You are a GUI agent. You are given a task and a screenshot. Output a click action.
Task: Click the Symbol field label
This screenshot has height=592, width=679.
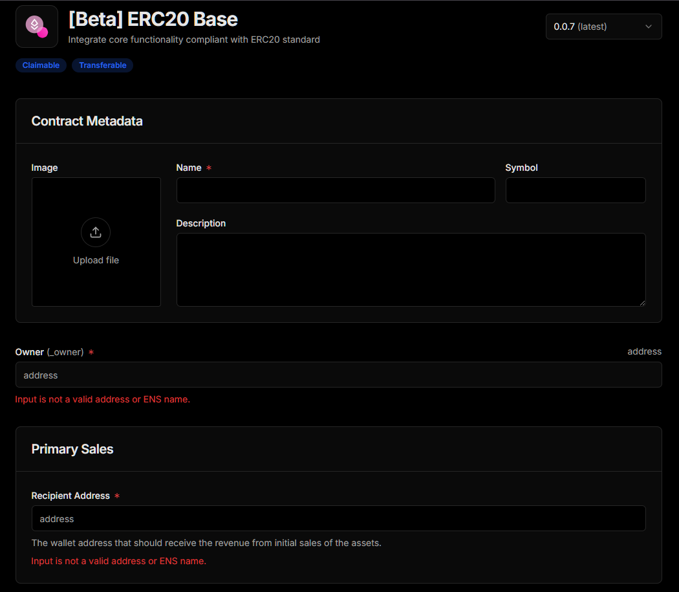pos(521,168)
